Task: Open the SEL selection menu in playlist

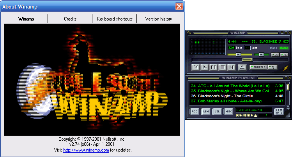Action: pos(217,112)
